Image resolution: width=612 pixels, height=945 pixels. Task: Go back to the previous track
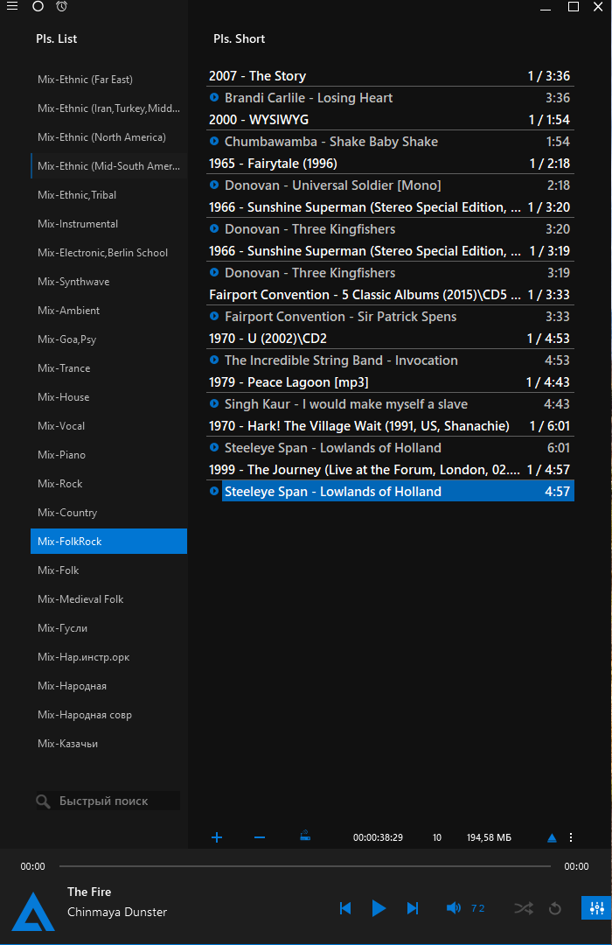tap(345, 908)
